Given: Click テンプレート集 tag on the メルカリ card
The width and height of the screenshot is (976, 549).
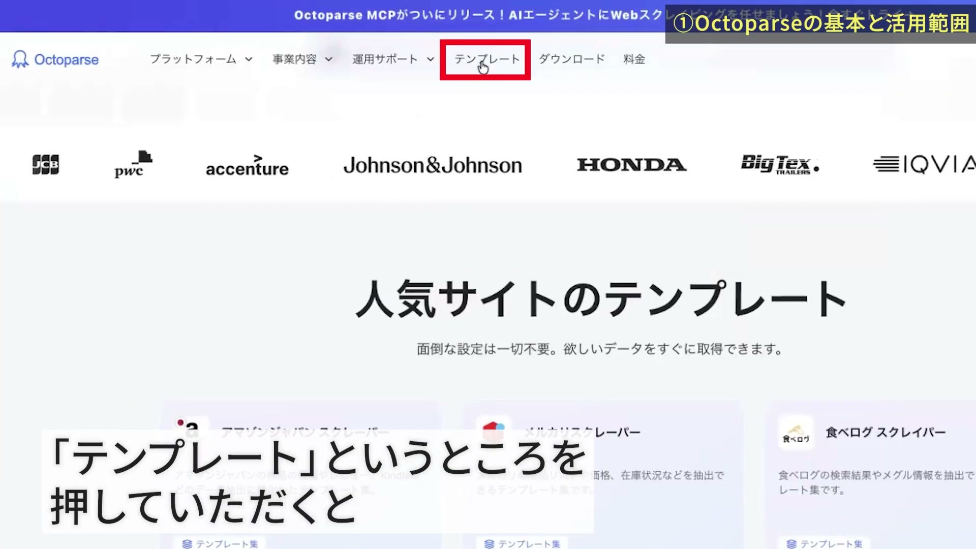Looking at the screenshot, I should click(522, 544).
